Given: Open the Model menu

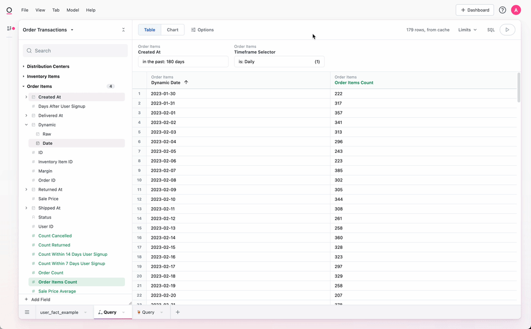Looking at the screenshot, I should pos(72,10).
